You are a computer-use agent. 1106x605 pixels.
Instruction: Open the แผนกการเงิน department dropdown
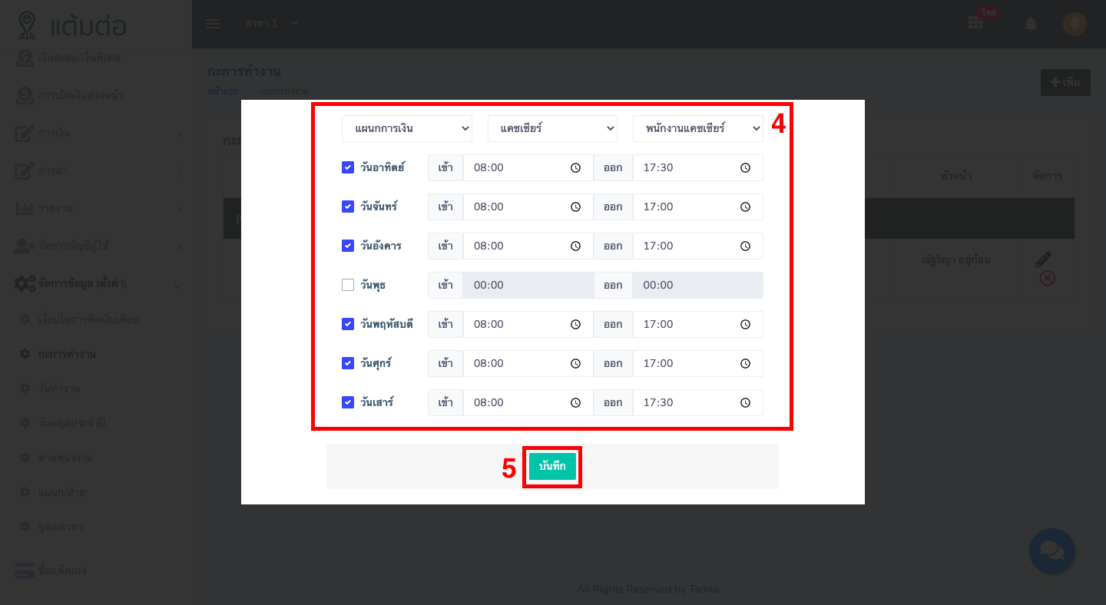point(406,128)
